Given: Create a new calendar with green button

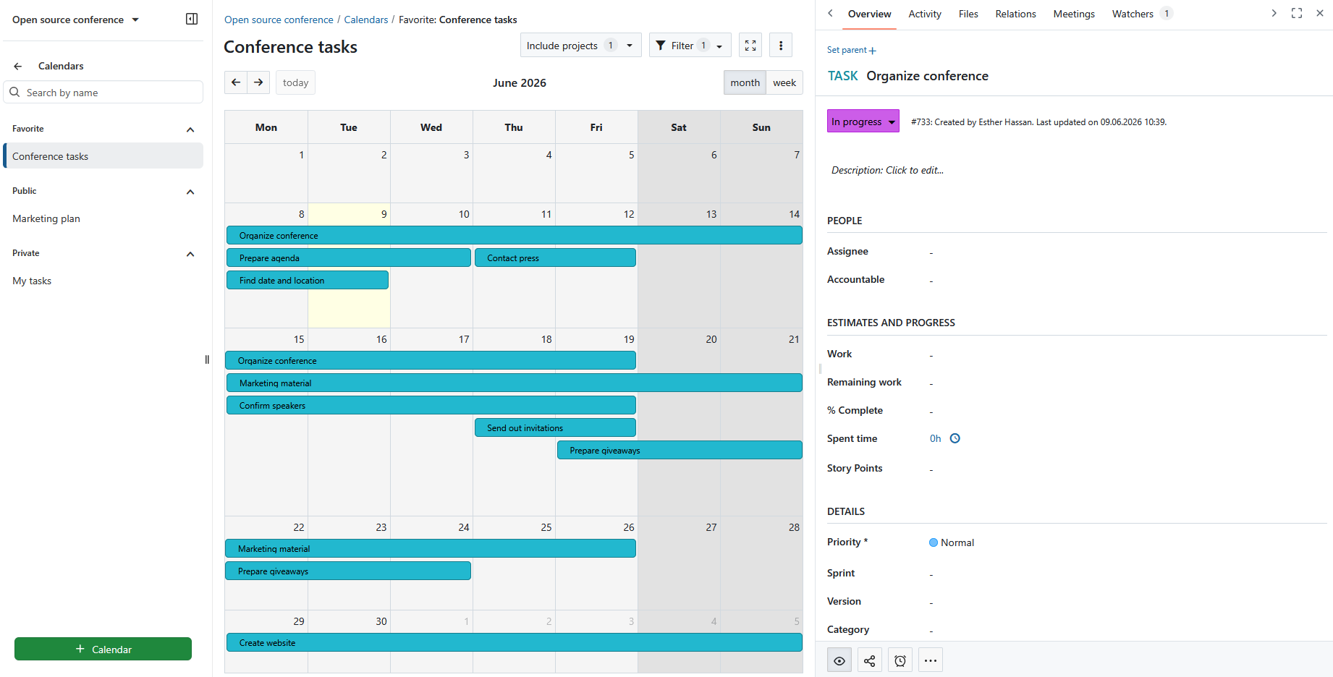Looking at the screenshot, I should tap(103, 649).
